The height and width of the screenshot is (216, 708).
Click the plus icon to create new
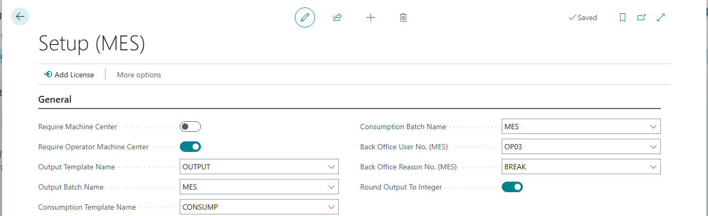coord(371,17)
